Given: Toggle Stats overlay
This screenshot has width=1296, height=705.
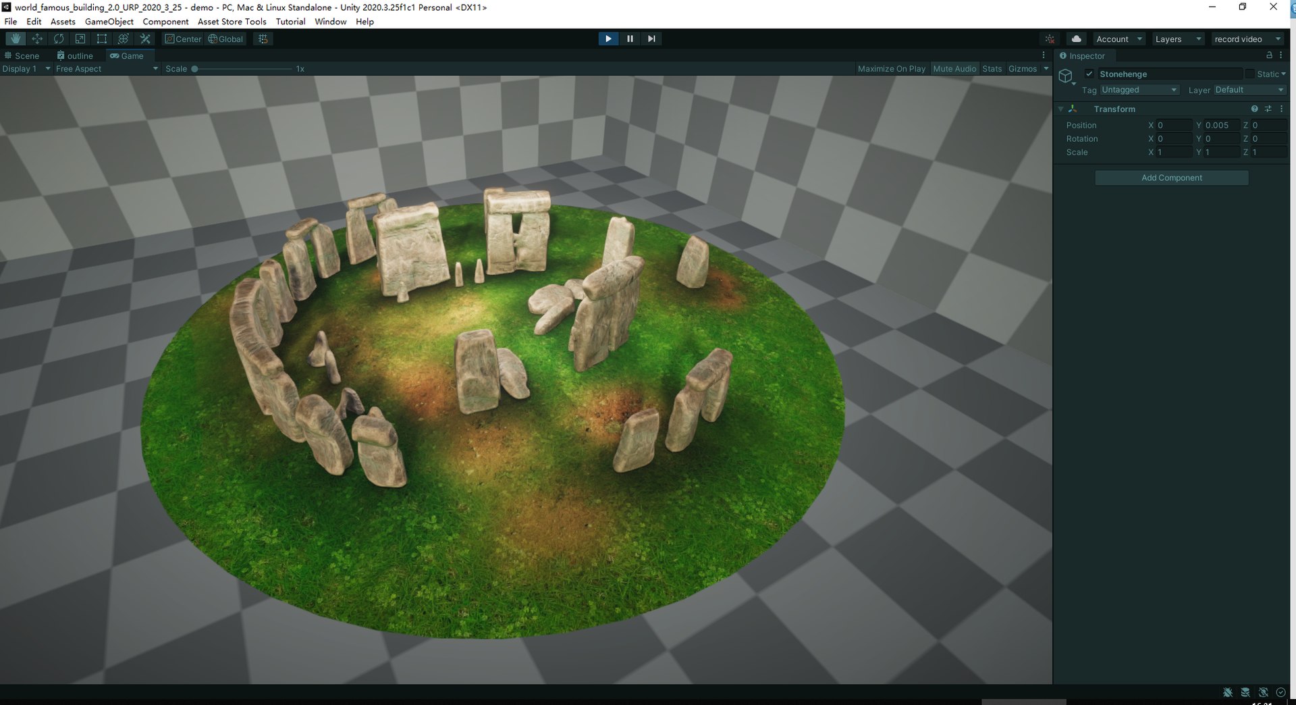Looking at the screenshot, I should (992, 69).
